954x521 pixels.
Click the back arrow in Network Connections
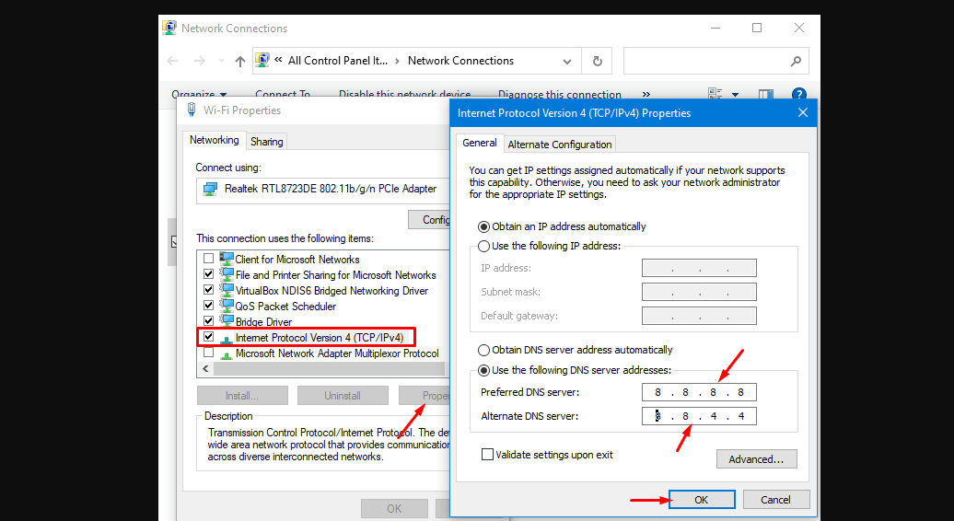173,61
